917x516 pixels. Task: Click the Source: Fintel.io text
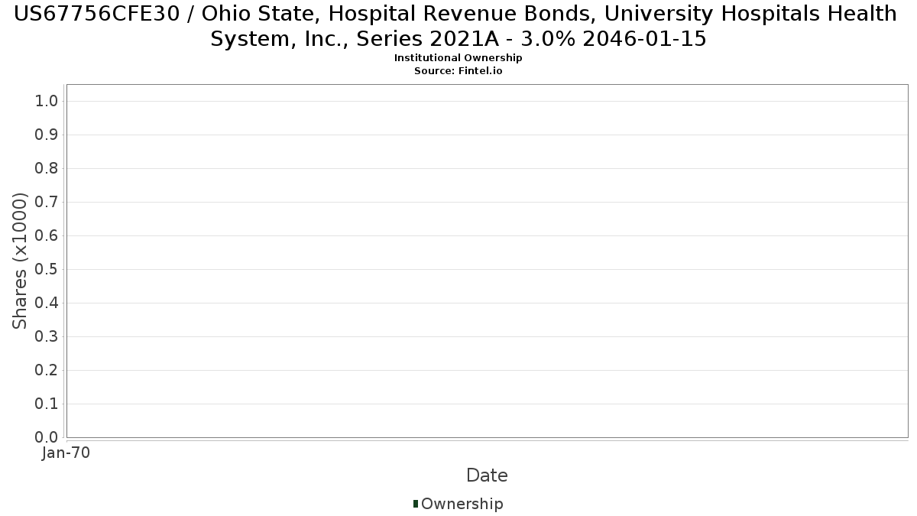tap(458, 70)
